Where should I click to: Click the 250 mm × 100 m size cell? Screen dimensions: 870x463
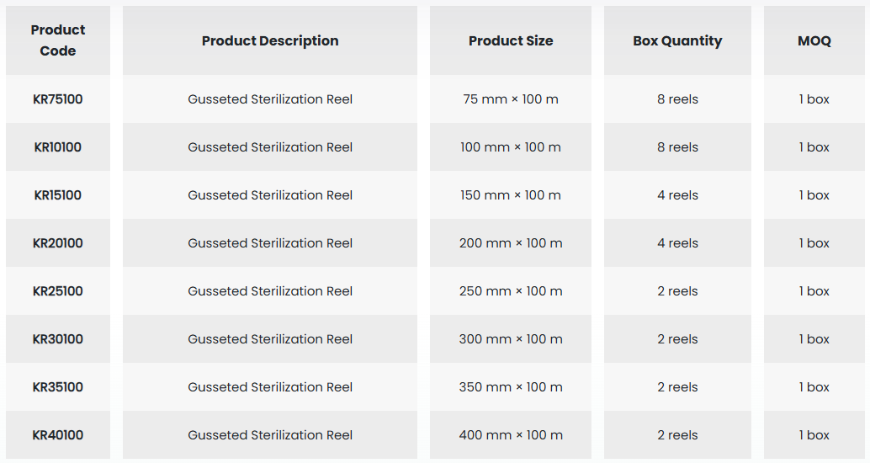coord(511,291)
